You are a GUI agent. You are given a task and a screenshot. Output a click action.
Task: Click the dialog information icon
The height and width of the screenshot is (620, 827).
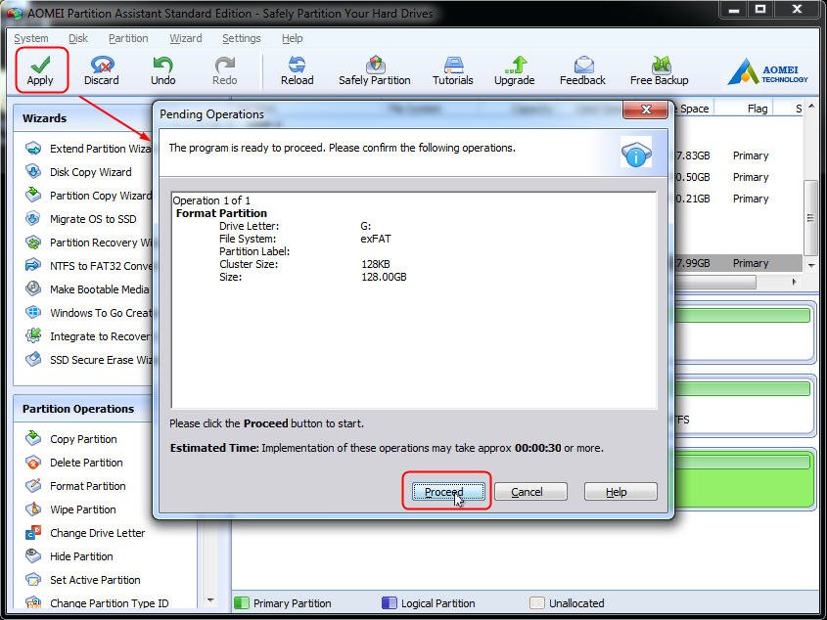pos(636,153)
